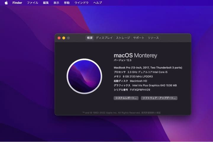This screenshot has width=213, height=142.
Task: Switch to the ディスプレイ tab
Action: (104, 38)
